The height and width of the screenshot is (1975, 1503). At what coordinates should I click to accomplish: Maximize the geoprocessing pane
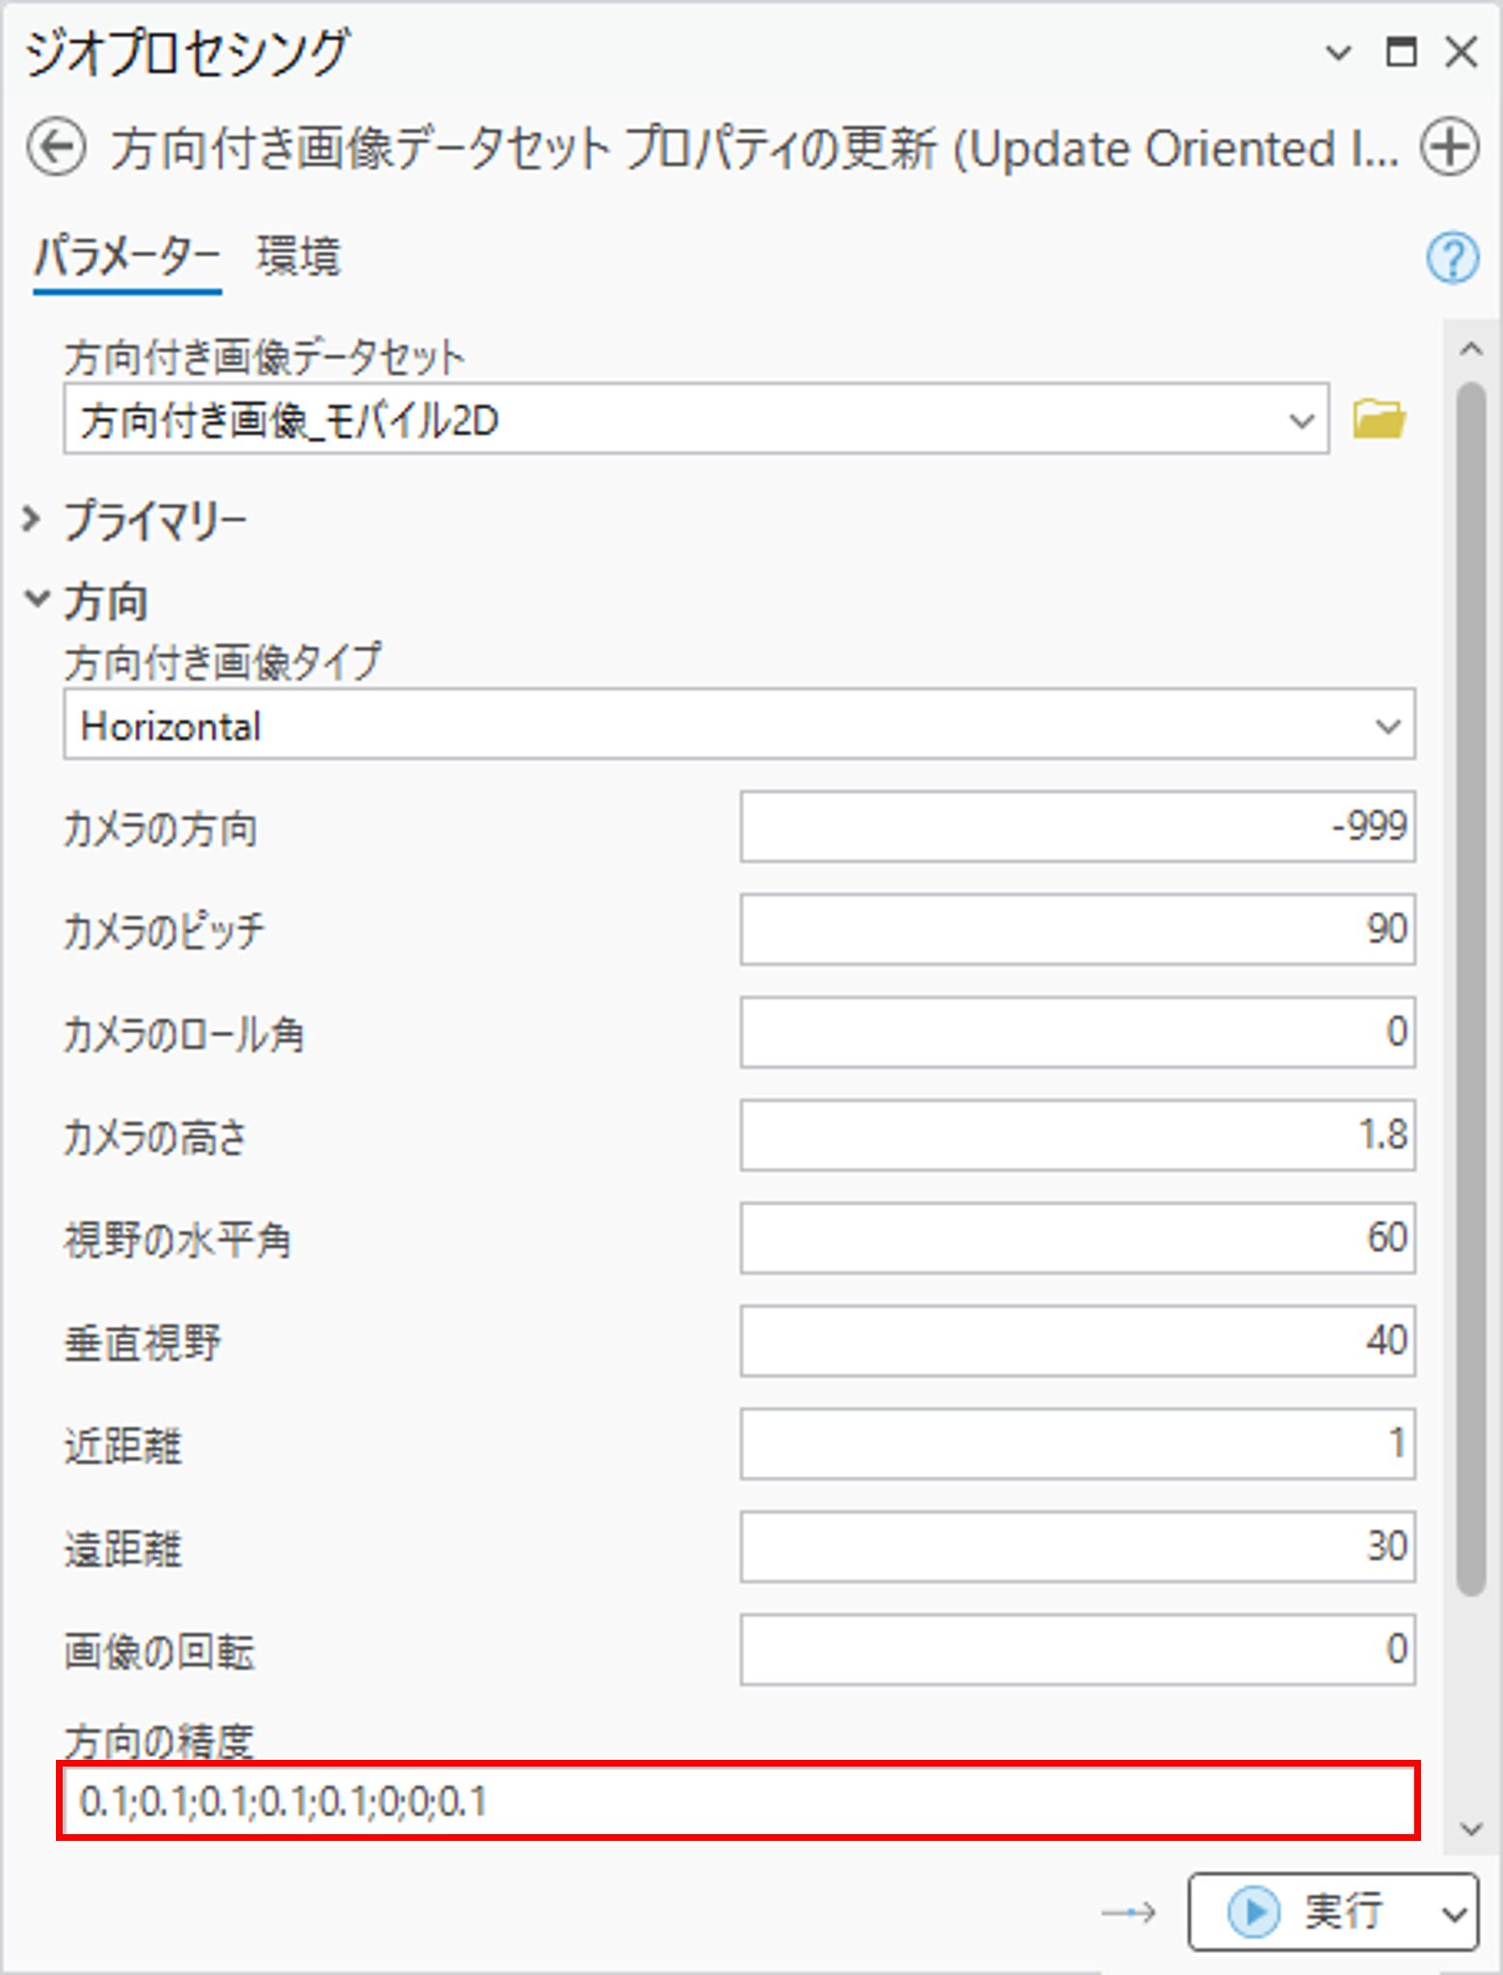pyautogui.click(x=1401, y=52)
